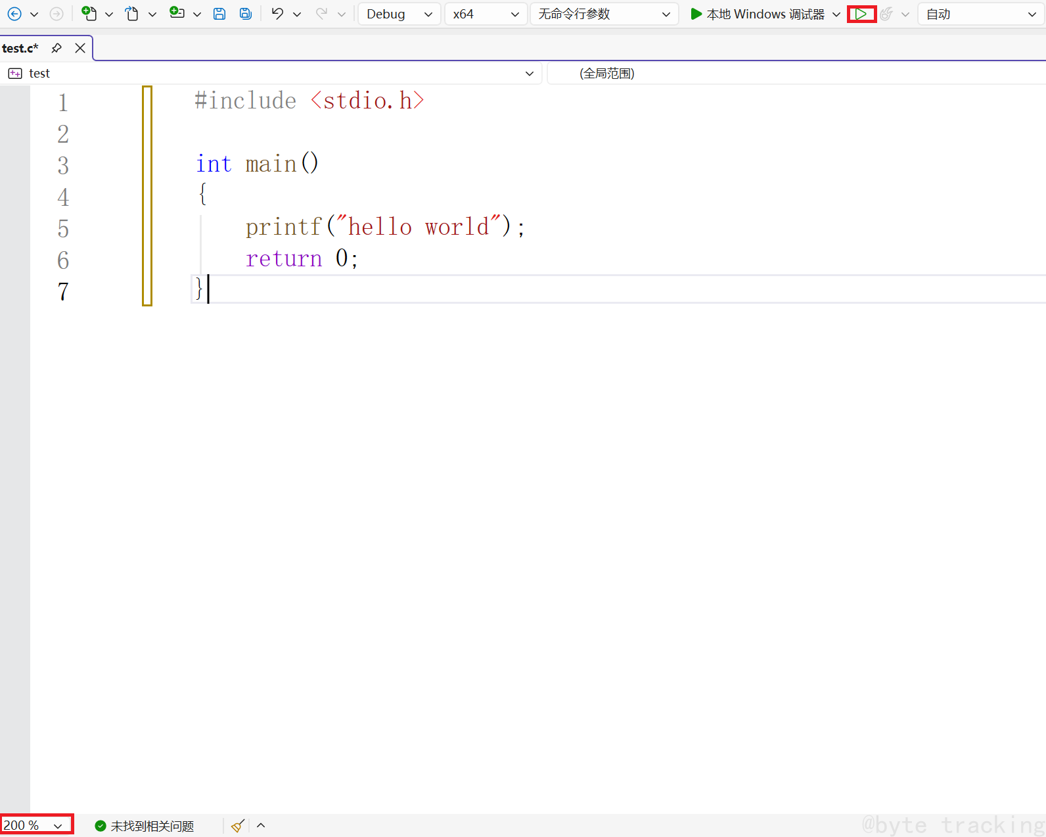Pin the test.c tab
The height and width of the screenshot is (837, 1046).
57,48
